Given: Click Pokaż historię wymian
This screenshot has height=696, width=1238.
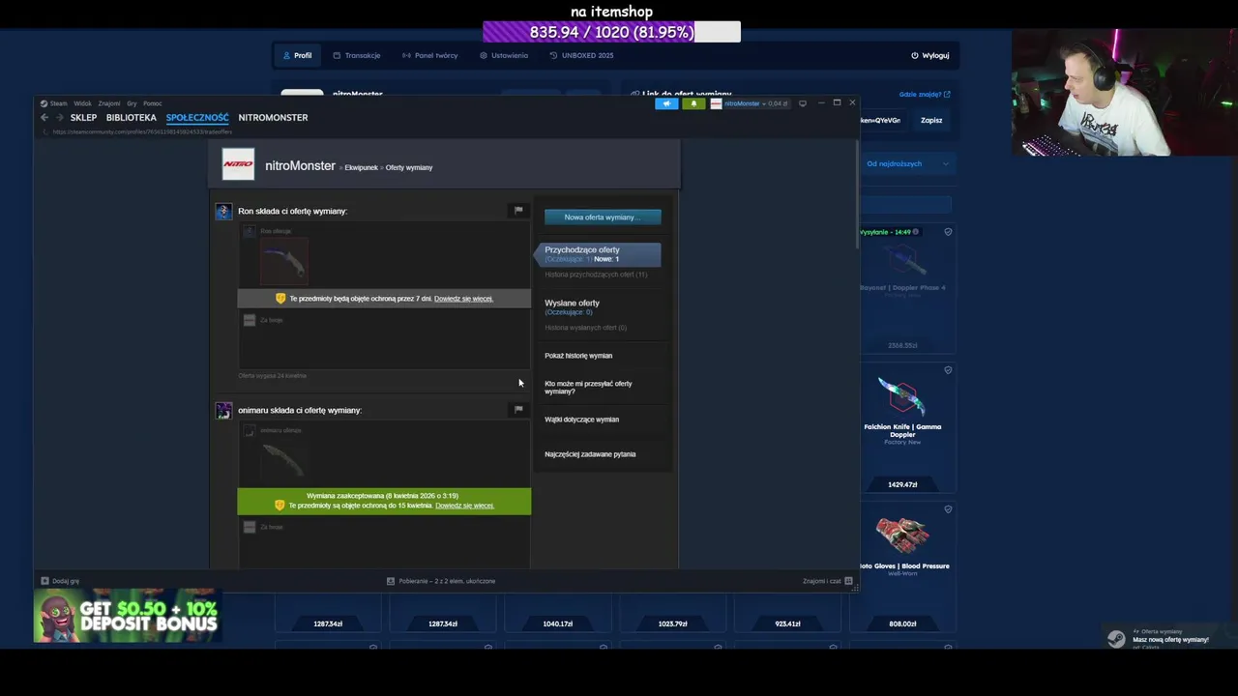Looking at the screenshot, I should (578, 356).
